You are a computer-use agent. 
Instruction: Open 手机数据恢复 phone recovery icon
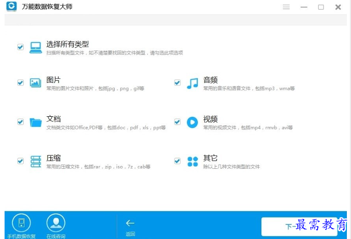click(21, 223)
